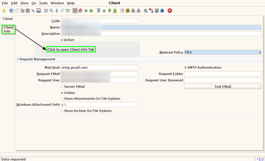265x161 pixels.
Task: Click the red Exit window icon
Action: [x=170, y=11]
